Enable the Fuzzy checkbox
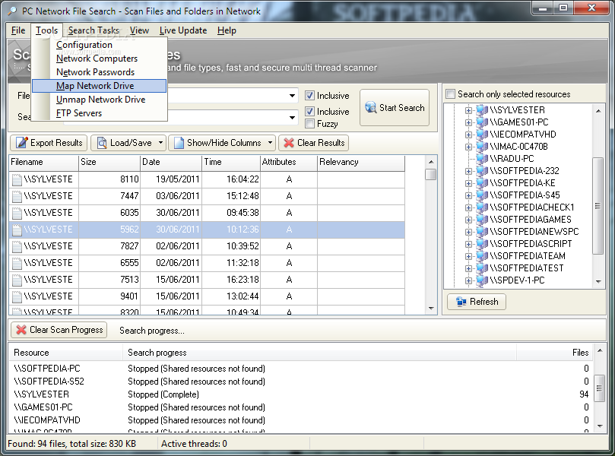Viewport: 615px width, 456px height. point(310,124)
